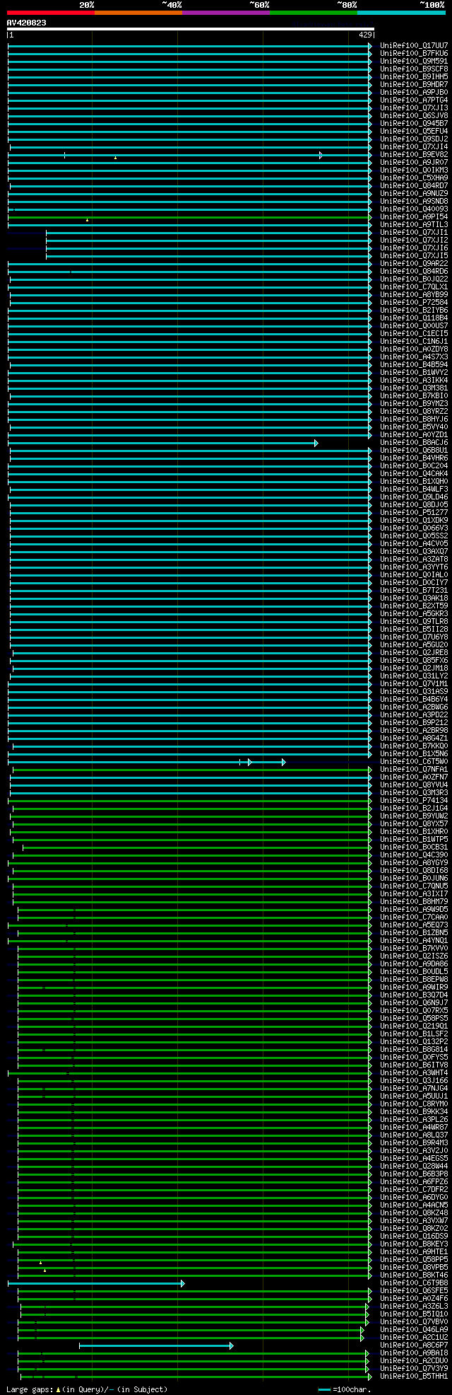Open hit UniRef100_A9TIL3
The height and width of the screenshot is (1395, 452).
tap(414, 225)
